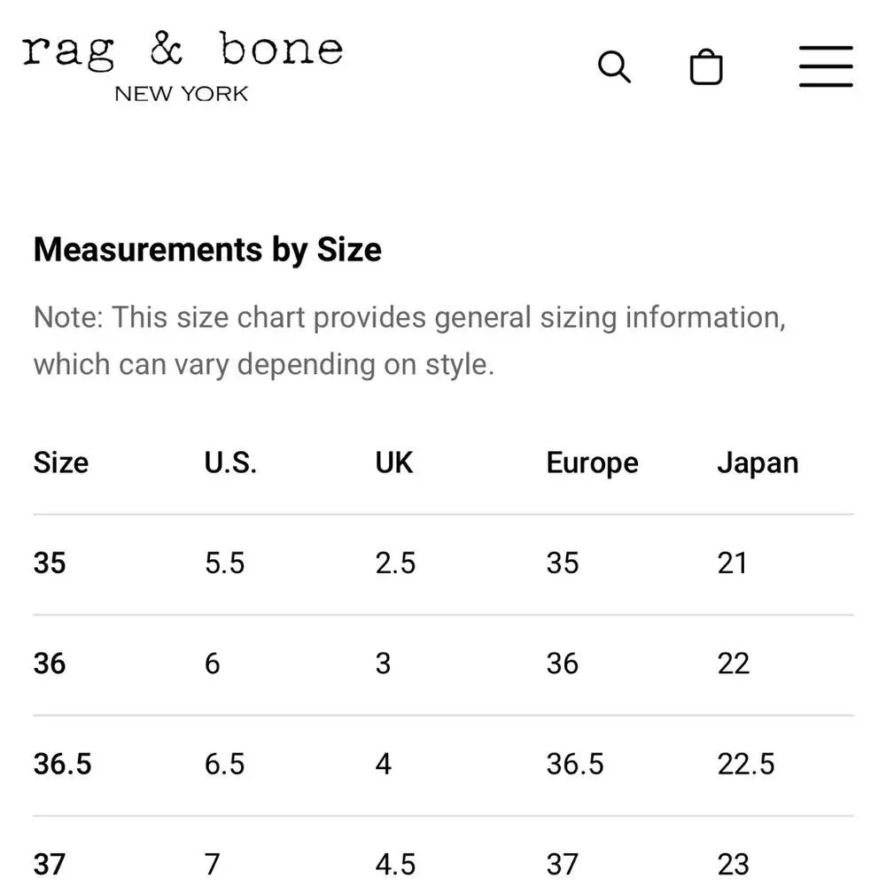Viewport: 886px width, 886px height.
Task: Click the Measurements by Size heading
Action: tap(207, 250)
